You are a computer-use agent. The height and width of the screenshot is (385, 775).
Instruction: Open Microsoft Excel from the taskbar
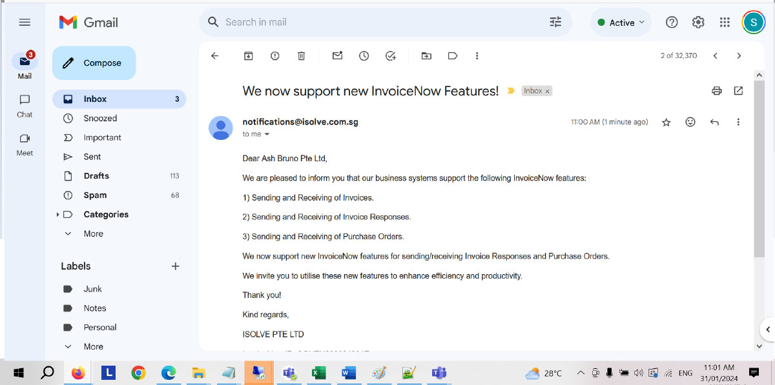click(318, 373)
